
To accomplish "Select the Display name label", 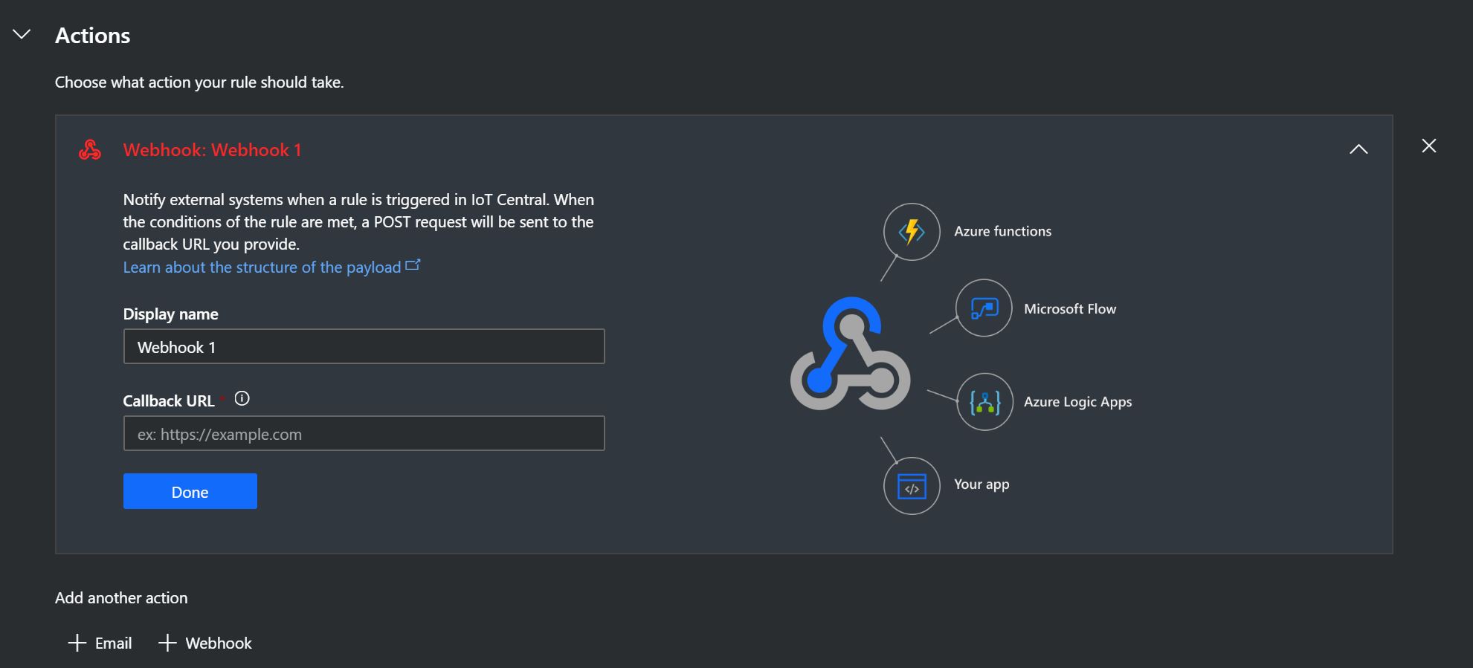I will click(x=170, y=314).
